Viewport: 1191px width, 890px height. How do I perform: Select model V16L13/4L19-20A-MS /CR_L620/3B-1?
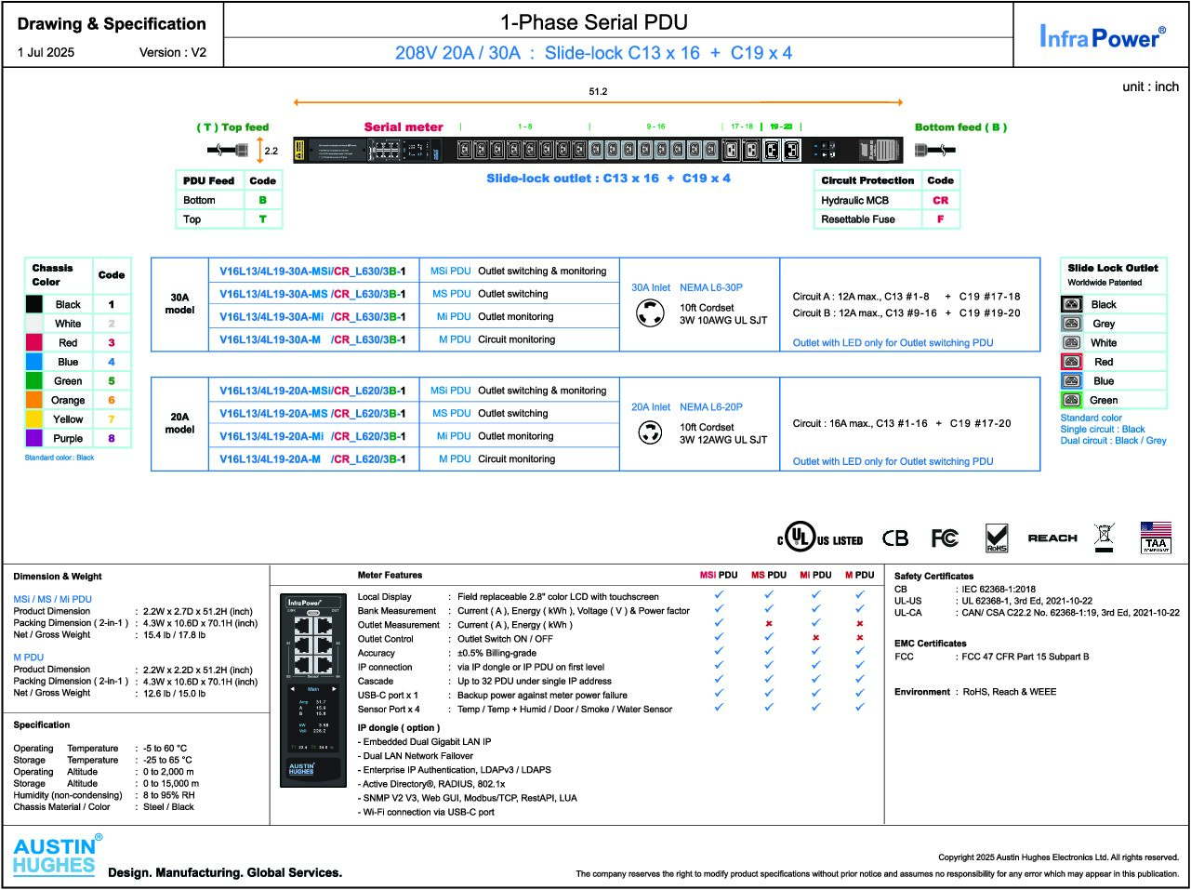(312, 413)
